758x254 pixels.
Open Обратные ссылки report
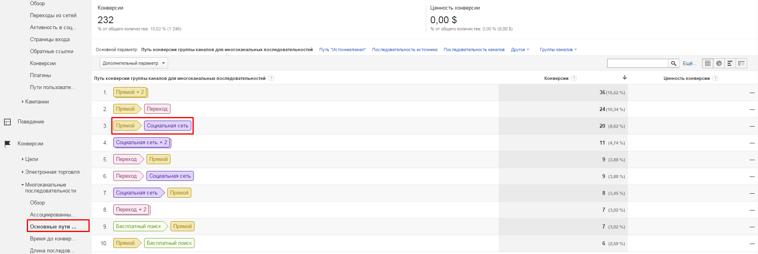click(52, 52)
